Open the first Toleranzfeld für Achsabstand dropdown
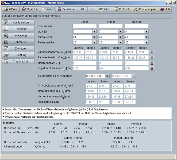 (x=107, y=76)
